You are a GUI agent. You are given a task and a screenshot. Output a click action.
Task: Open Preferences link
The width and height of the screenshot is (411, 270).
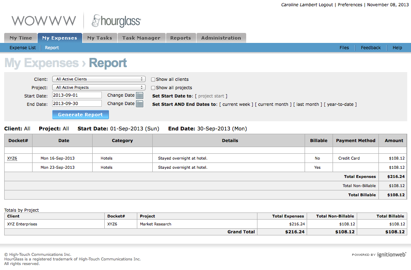[350, 5]
